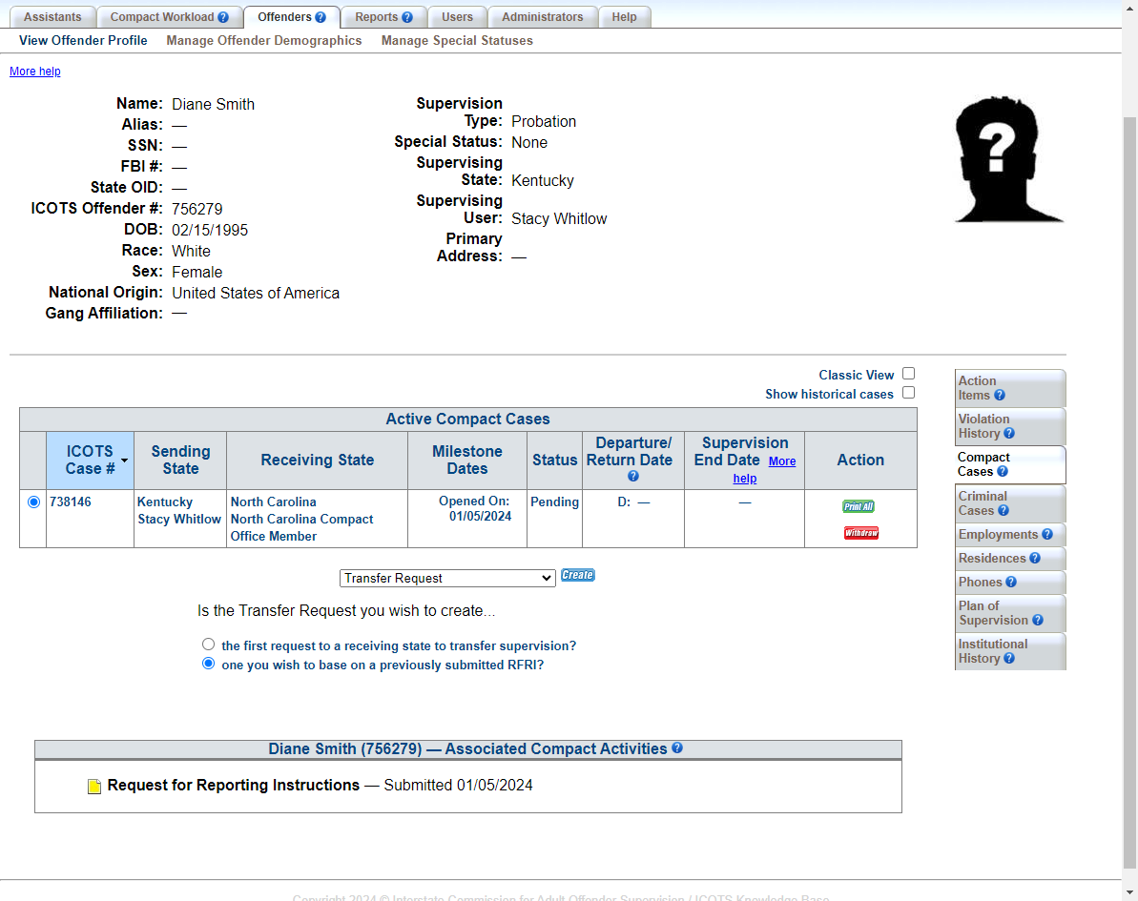Screen dimensions: 1138x901
Task: Open Manage Special Statuses submenu
Action: [457, 41]
